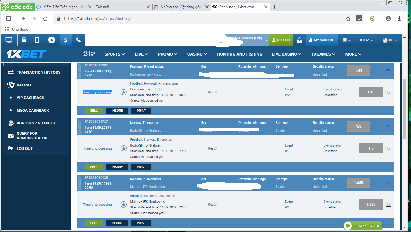Open the browser sidebar panel icon
Image resolution: width=411 pixels, height=232 pixels.
point(8,18)
